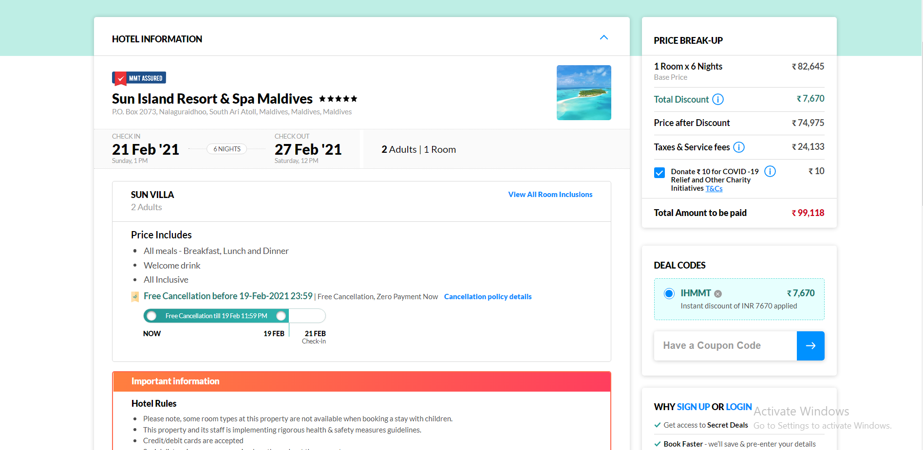Open the SIGN UP link

pos(693,407)
